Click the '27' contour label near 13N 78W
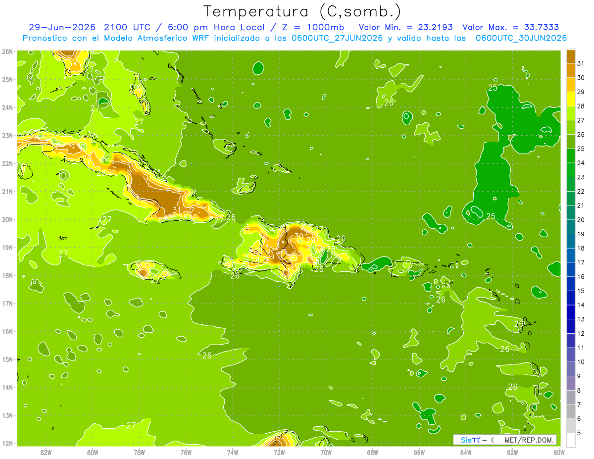Viewport: 594px width, 459px height. pos(131,425)
